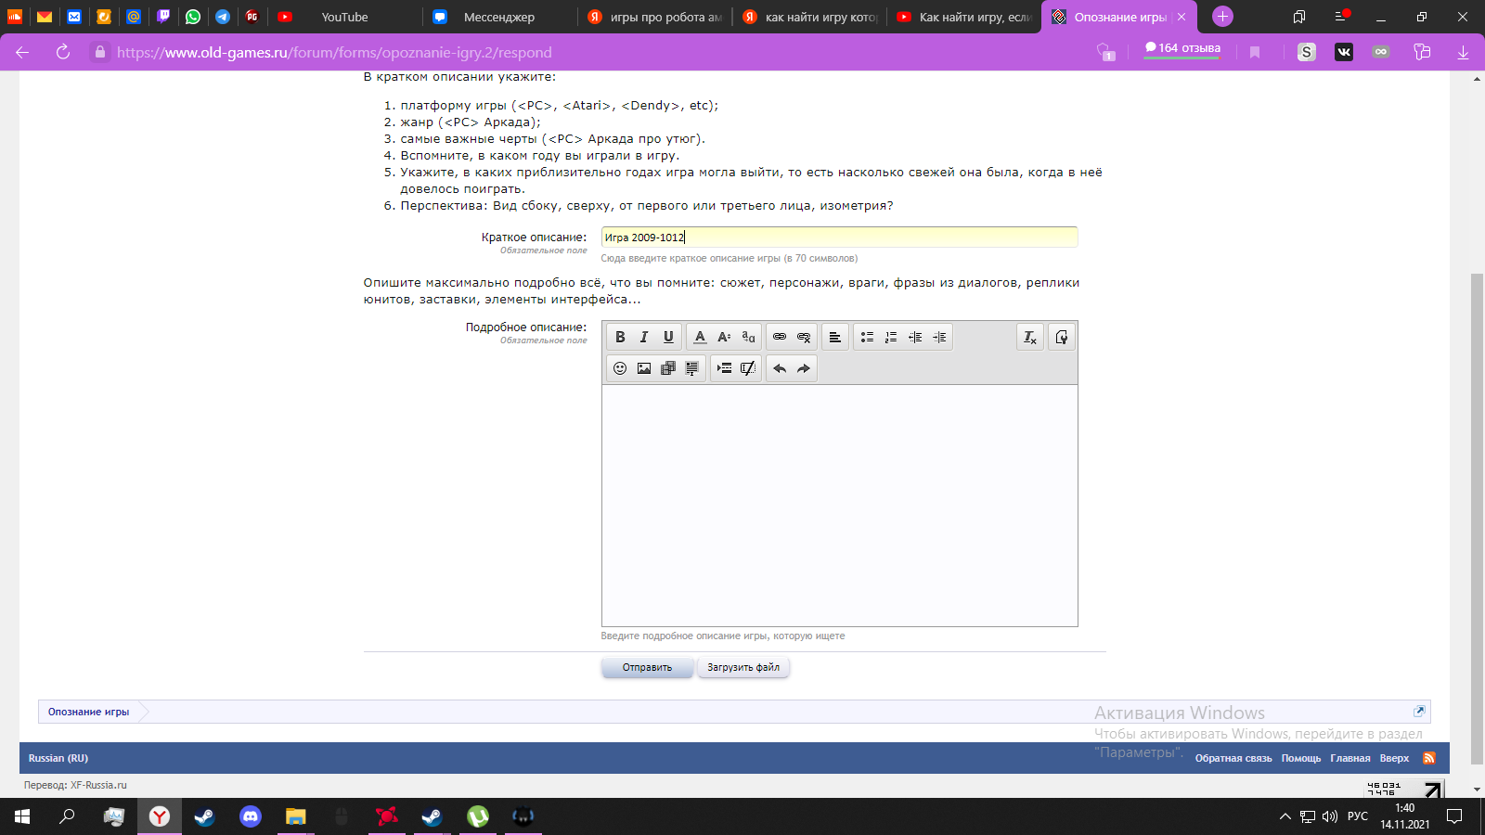This screenshot has width=1485, height=835.
Task: Open the editor drafts icon
Action: (1062, 337)
